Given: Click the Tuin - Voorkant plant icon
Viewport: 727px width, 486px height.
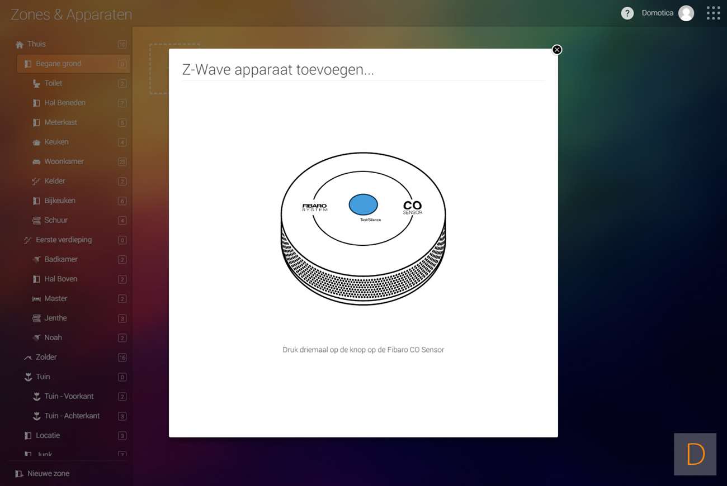Looking at the screenshot, I should 36,397.
